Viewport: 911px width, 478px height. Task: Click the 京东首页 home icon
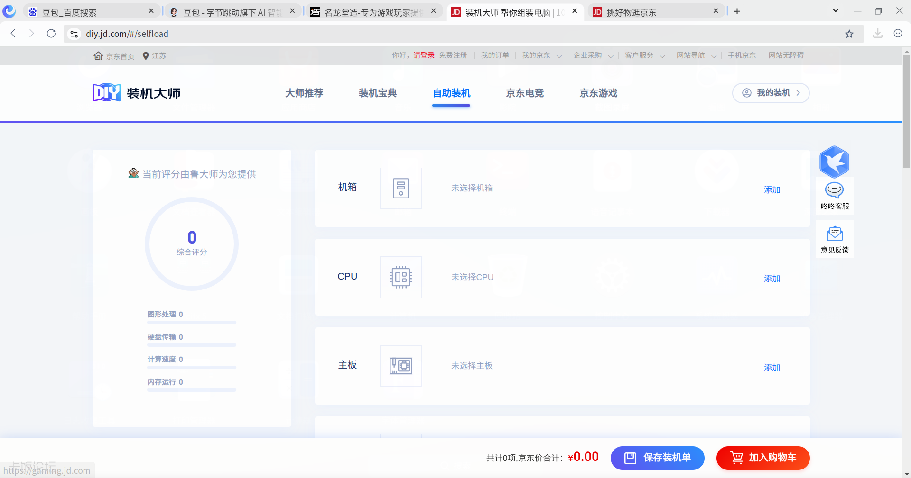(98, 56)
